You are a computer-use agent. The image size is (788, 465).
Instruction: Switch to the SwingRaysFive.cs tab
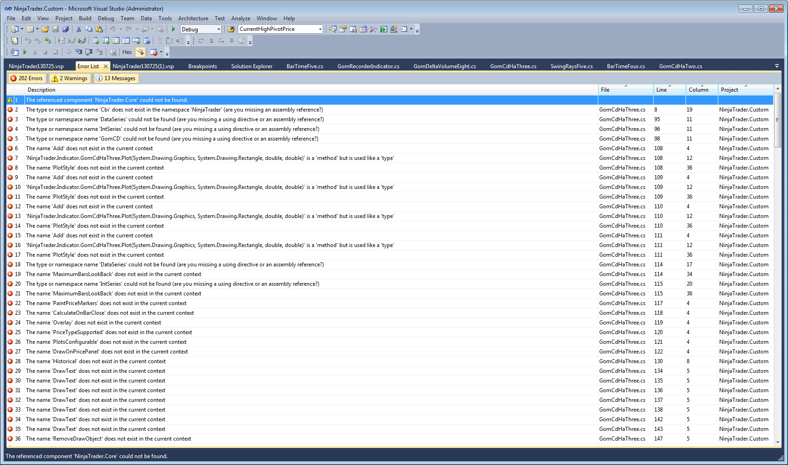[571, 66]
